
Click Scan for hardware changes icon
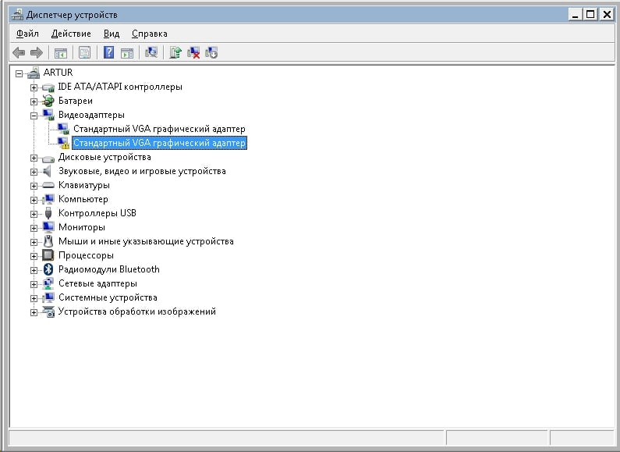(151, 52)
